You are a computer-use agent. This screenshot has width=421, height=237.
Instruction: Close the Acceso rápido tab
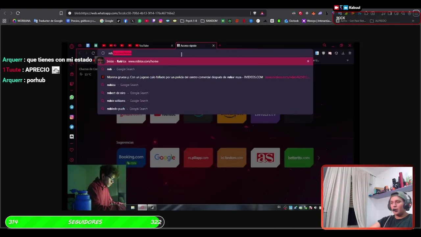pos(213,45)
